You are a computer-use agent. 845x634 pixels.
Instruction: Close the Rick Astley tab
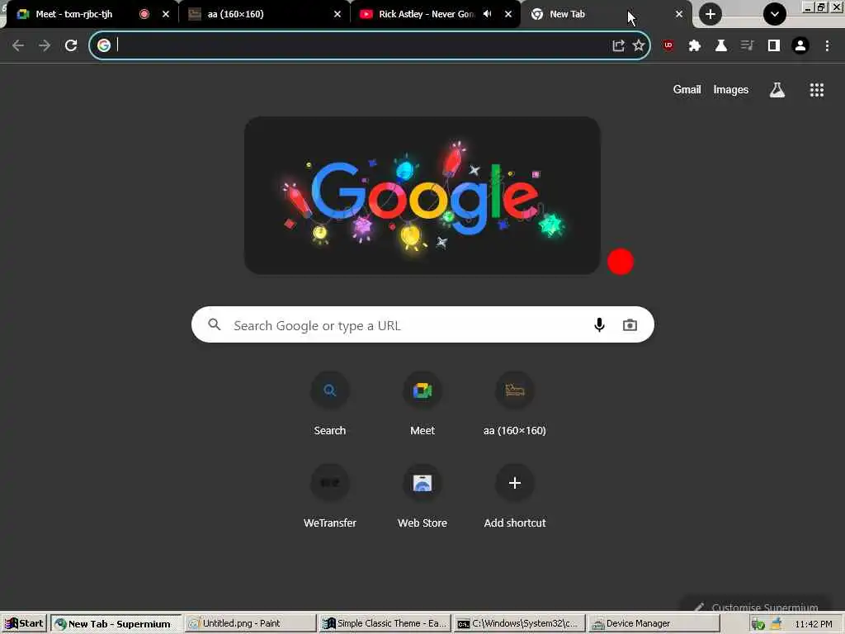coord(508,15)
